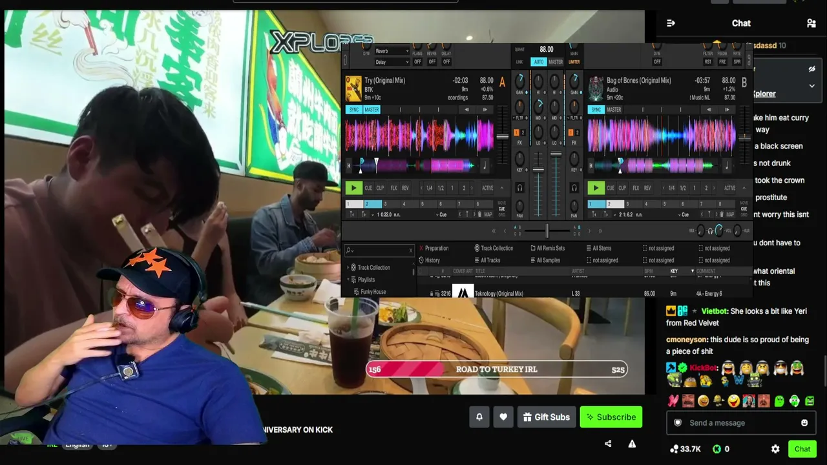This screenshot has height=465, width=827.
Task: Collapse deck B advanced panel arrow
Action: pos(744,188)
